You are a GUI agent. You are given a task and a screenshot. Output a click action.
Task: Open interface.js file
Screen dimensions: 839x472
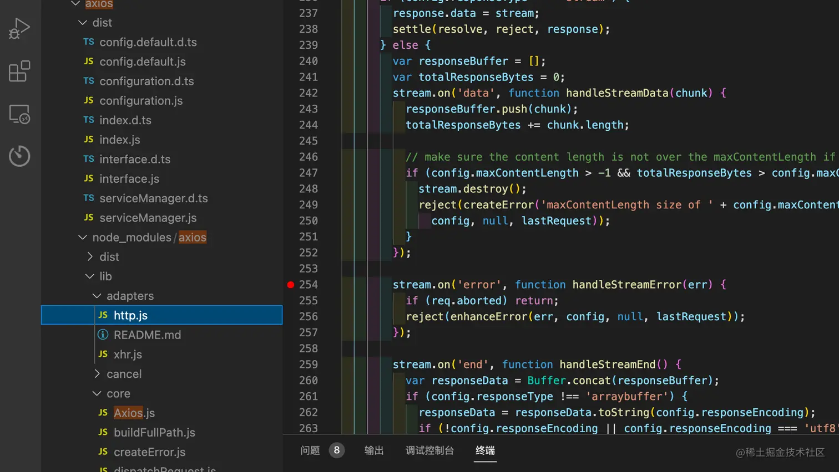pyautogui.click(x=129, y=178)
